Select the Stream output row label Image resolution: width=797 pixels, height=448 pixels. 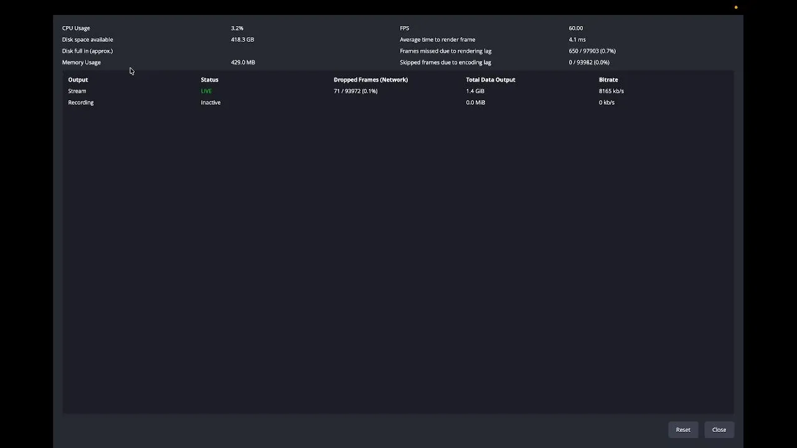(x=77, y=91)
